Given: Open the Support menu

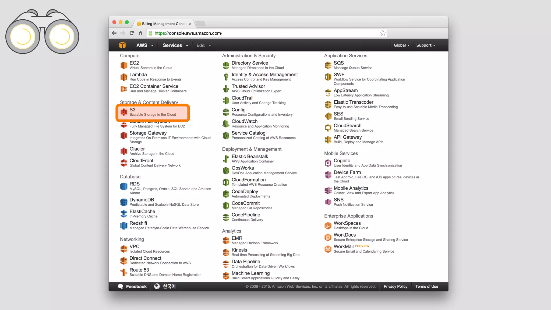Looking at the screenshot, I should [425, 45].
